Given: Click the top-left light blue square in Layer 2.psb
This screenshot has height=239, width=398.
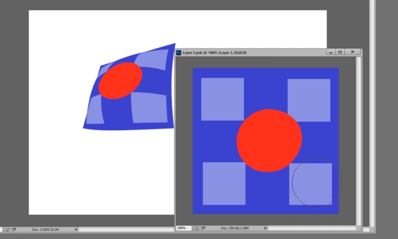Looking at the screenshot, I should pos(222,99).
